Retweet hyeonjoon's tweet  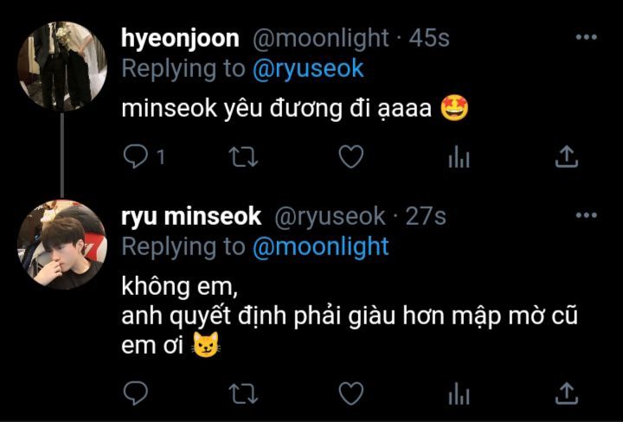244,157
